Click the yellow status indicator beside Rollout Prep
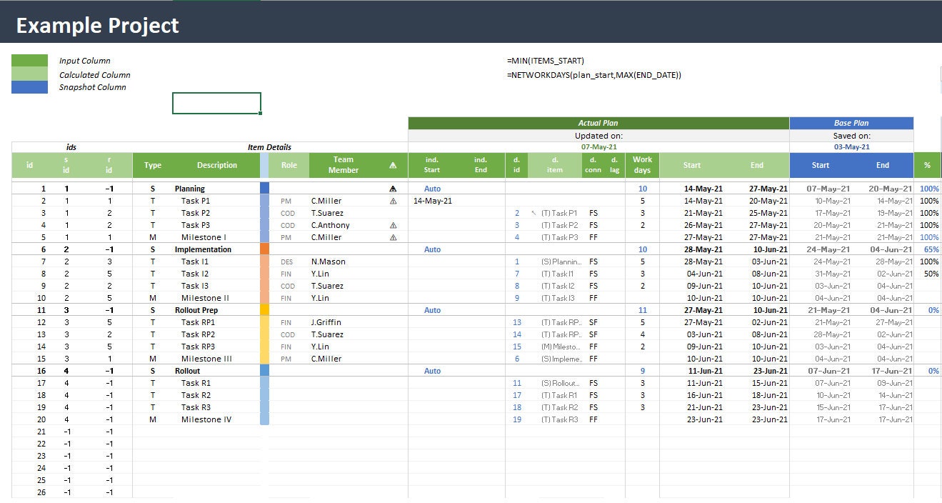 pos(265,310)
